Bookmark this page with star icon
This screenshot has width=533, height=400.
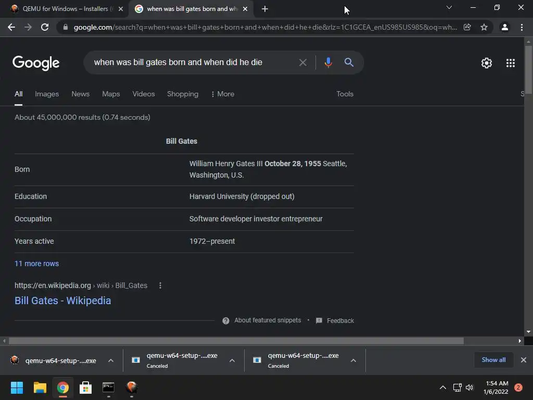[484, 27]
